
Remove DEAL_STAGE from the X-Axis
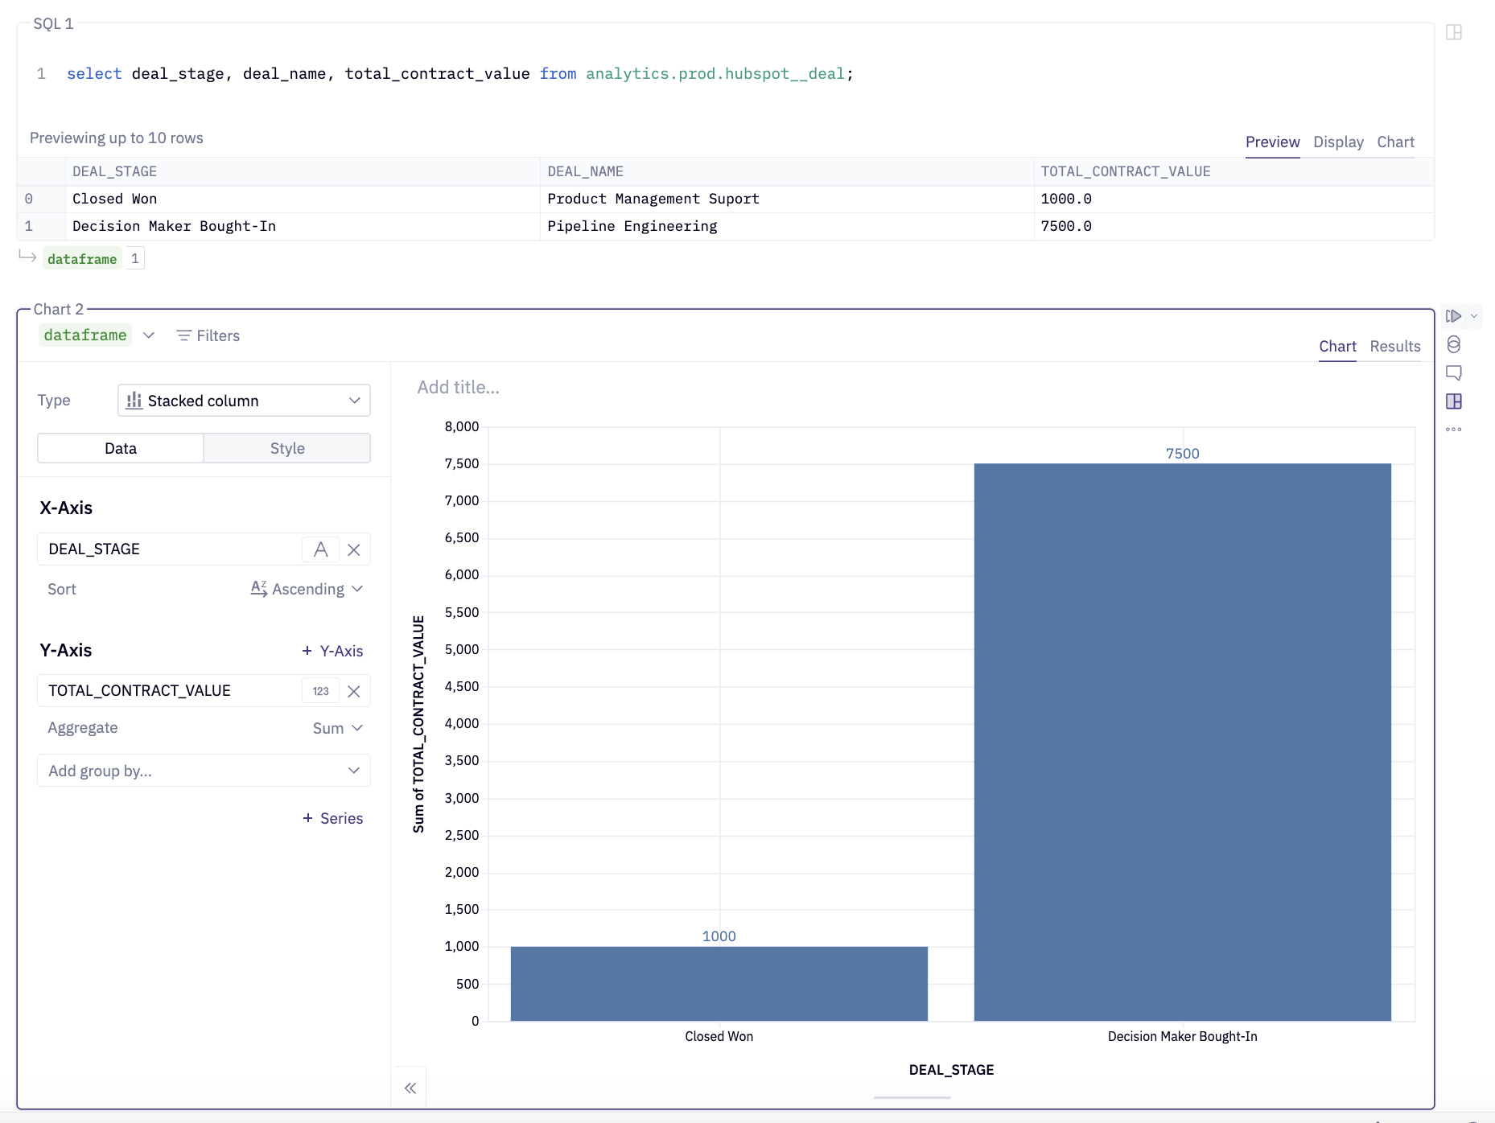tap(354, 549)
